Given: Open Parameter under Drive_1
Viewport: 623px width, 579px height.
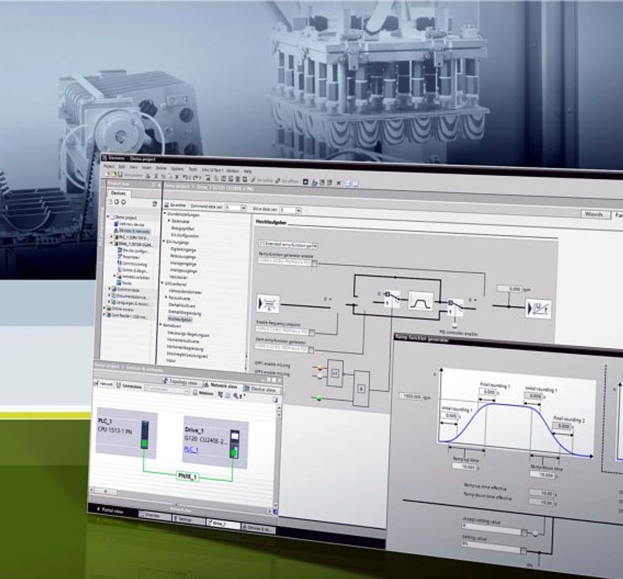Looking at the screenshot, I should (x=128, y=257).
